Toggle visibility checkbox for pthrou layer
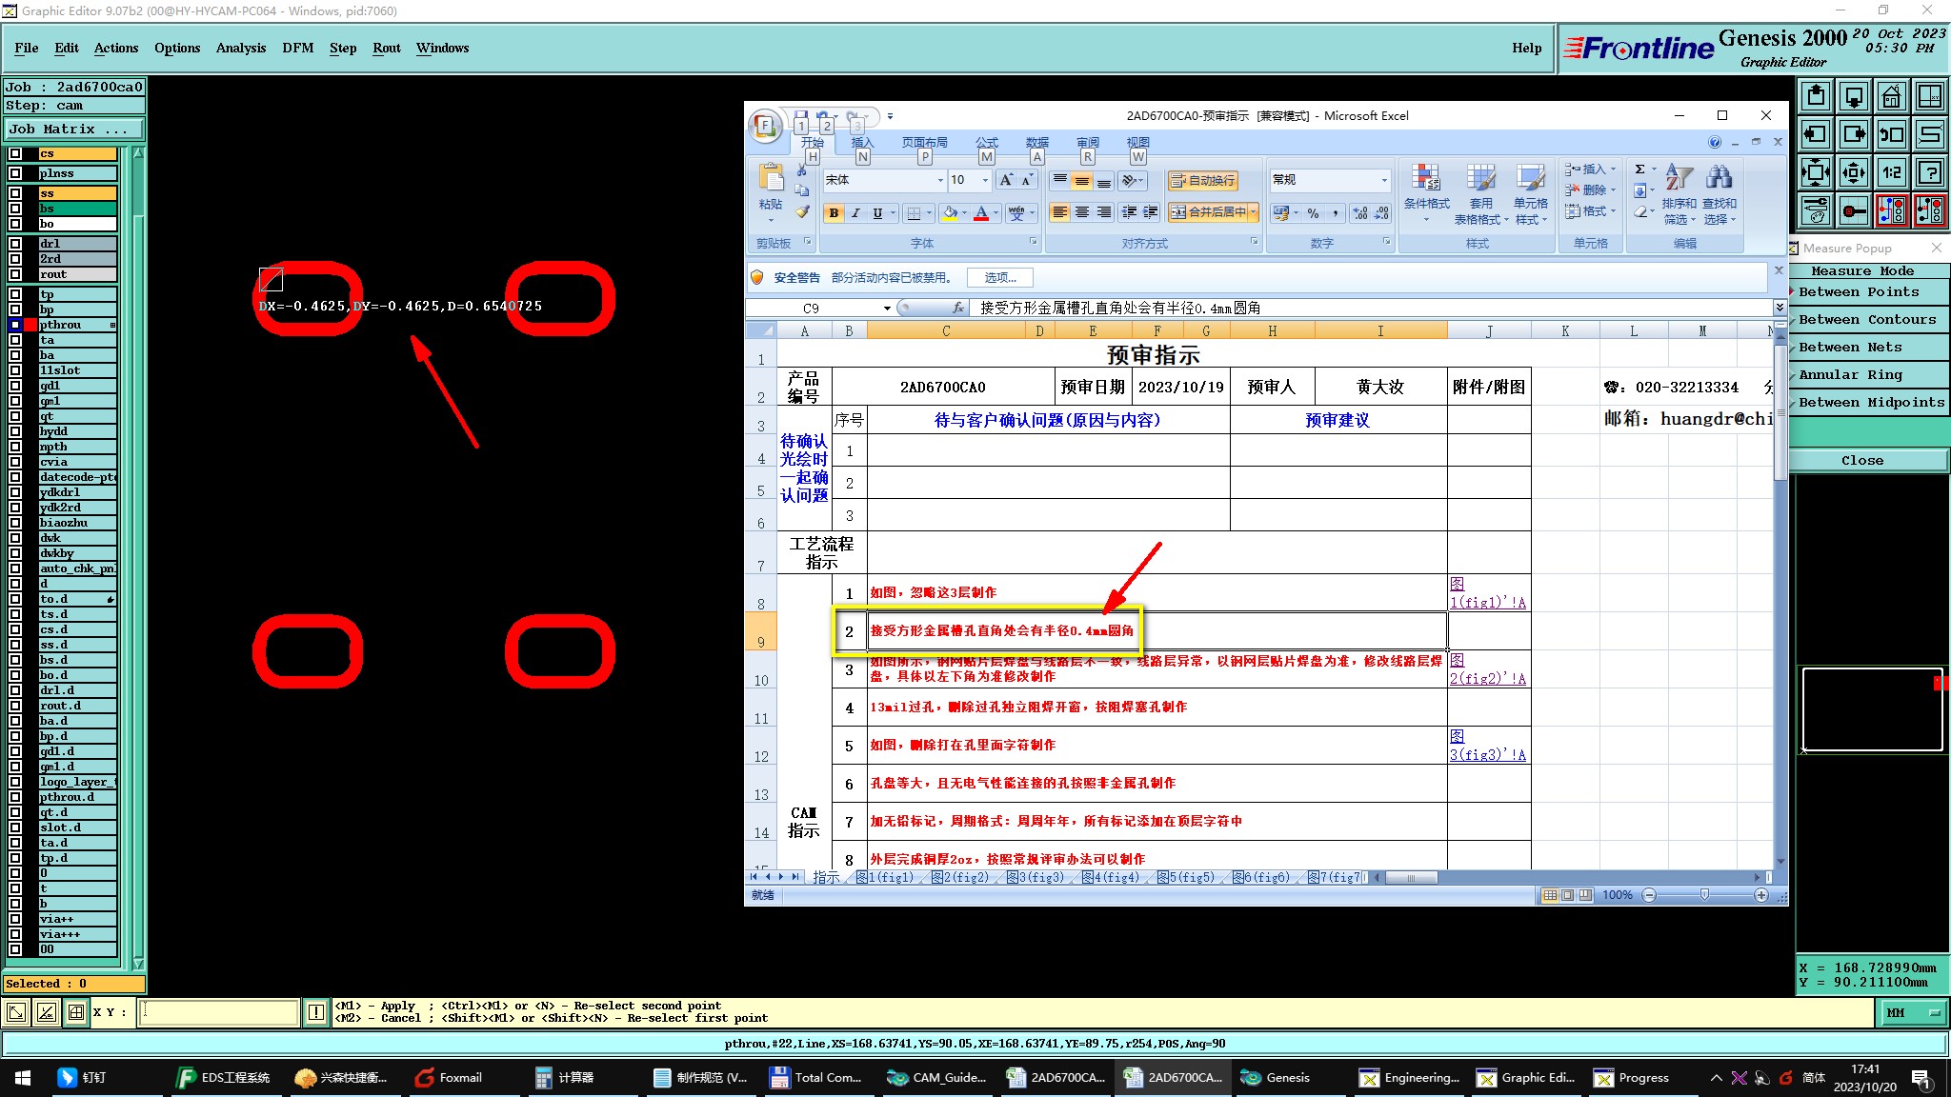 point(15,325)
